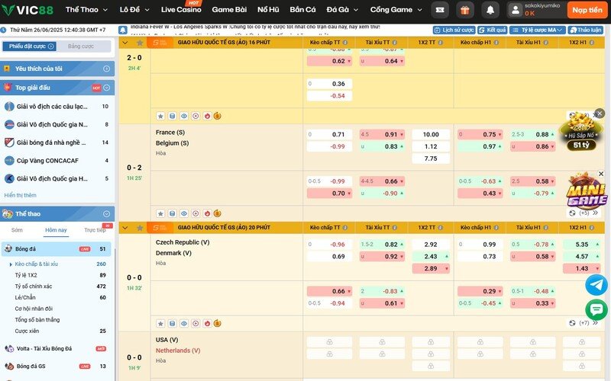Click the gift box promotions icon
The image size is (611, 381).
tap(465, 10)
